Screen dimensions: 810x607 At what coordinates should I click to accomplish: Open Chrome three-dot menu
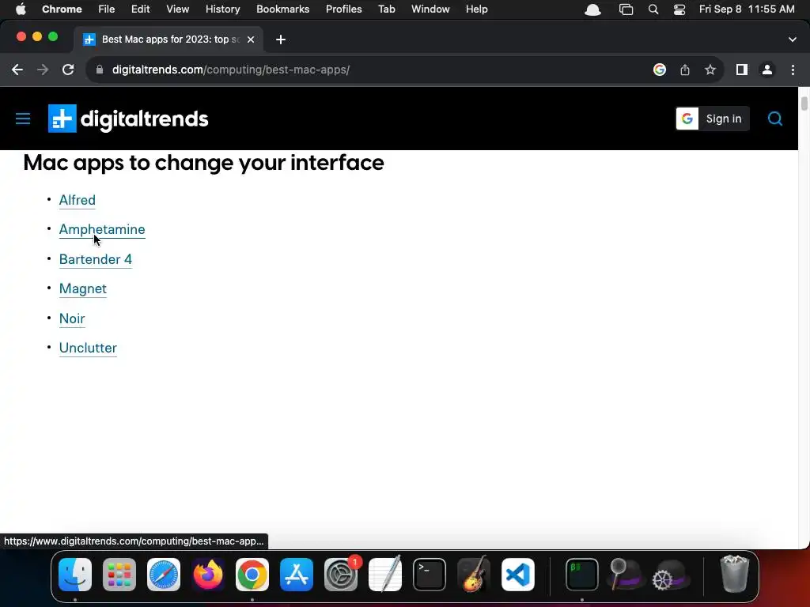(793, 70)
